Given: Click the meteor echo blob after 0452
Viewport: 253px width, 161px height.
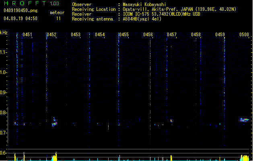Looking at the screenshot, I should pos(54,122).
